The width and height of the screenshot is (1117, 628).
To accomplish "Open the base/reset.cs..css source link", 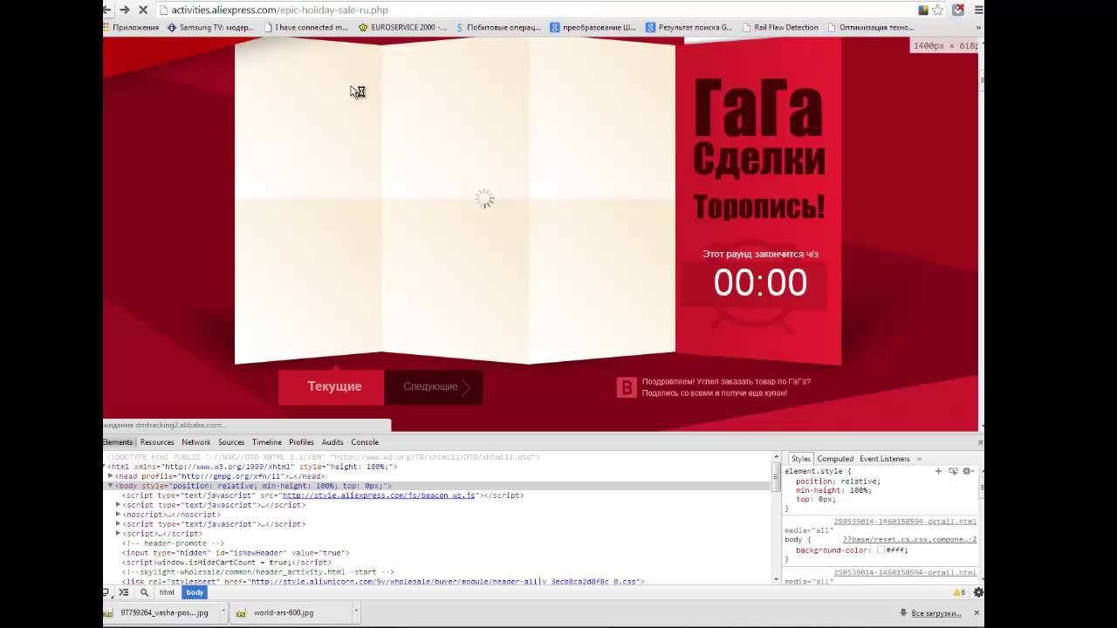I will tap(909, 539).
